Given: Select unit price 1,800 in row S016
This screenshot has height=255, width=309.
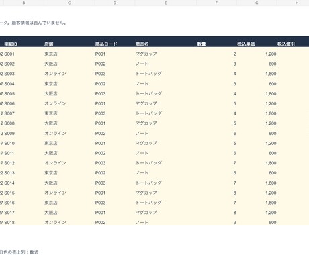Looking at the screenshot, I should pos(271,203).
